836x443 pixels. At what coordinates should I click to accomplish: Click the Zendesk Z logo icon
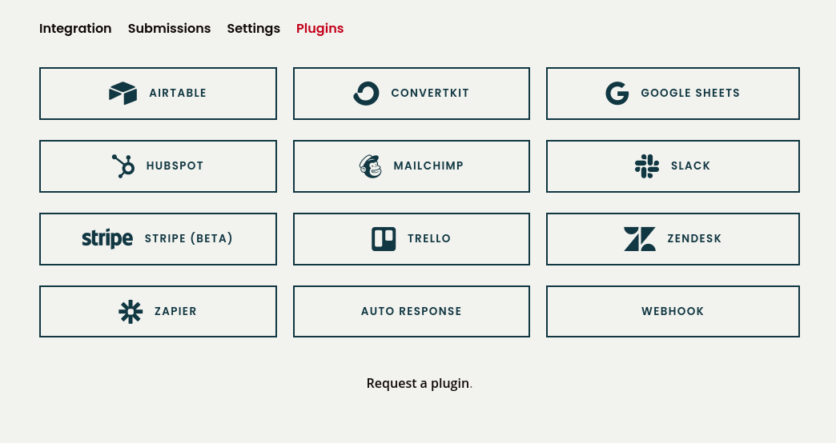[639, 239]
